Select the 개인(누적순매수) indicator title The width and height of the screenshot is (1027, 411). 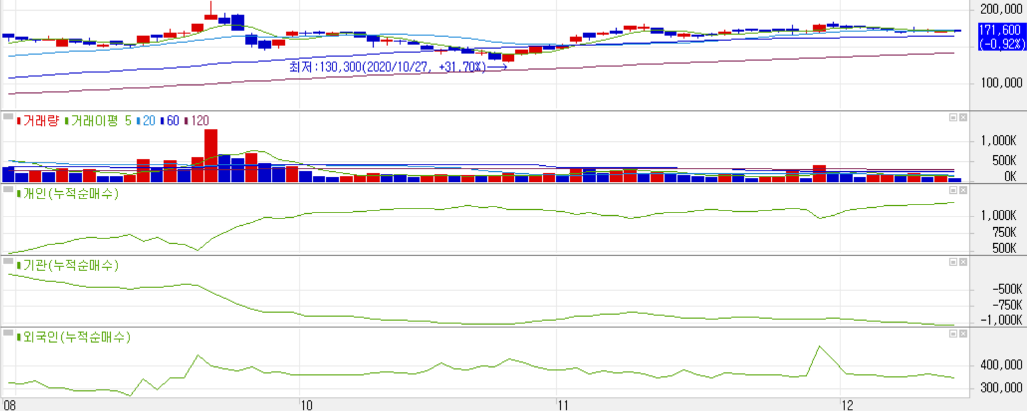pos(70,193)
